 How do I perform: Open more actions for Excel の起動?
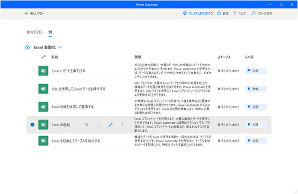[122, 125]
